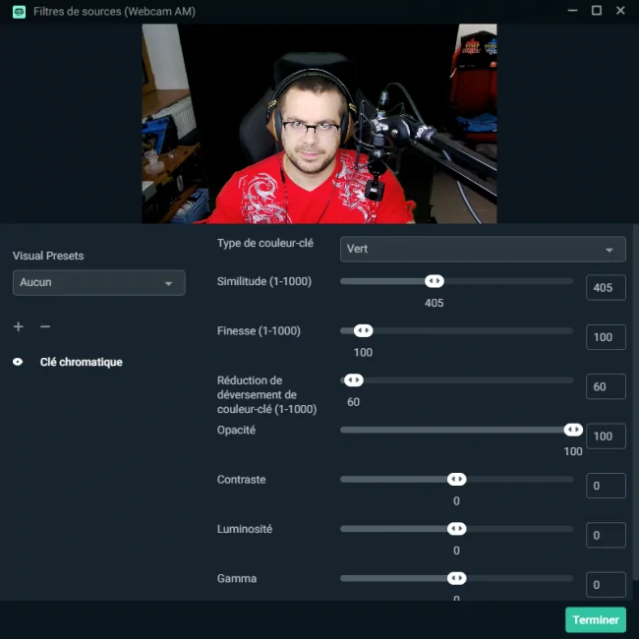Image resolution: width=639 pixels, height=639 pixels.
Task: Click the Visual Presets label
Action: pos(48,256)
